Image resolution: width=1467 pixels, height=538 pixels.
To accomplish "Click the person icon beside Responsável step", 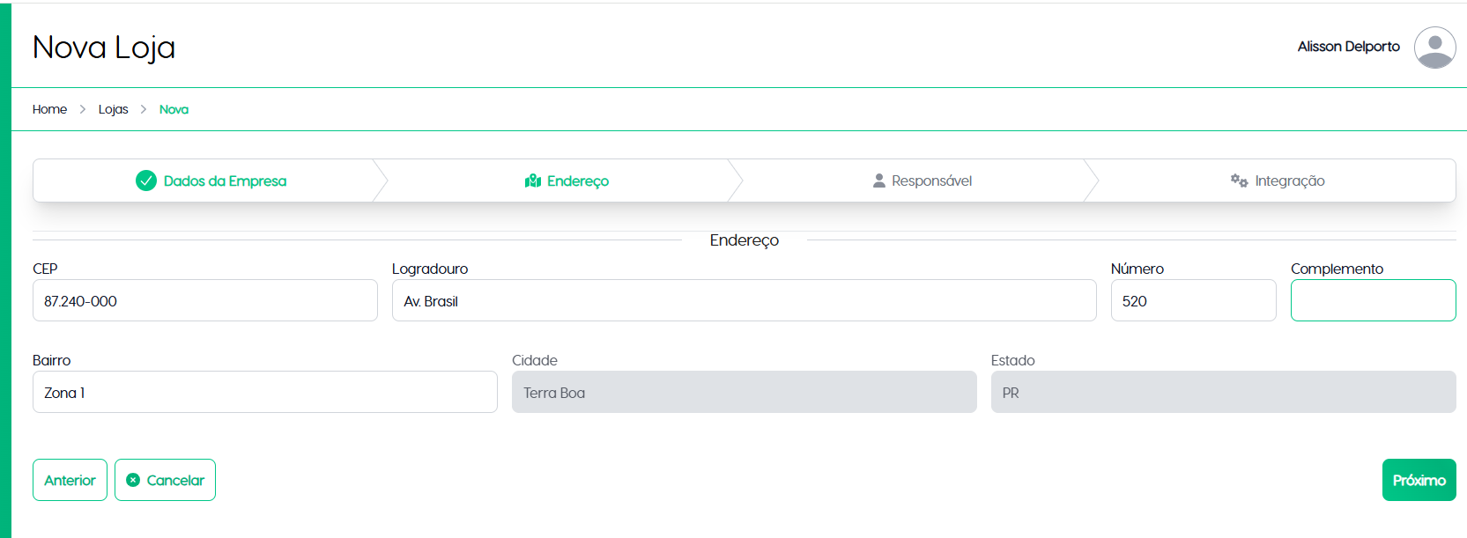I will (878, 181).
